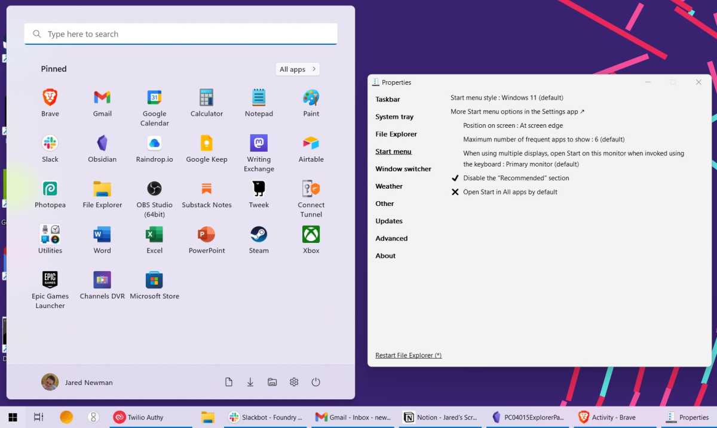Image resolution: width=717 pixels, height=428 pixels.
Task: Launch Channels DVR app
Action: [102, 285]
